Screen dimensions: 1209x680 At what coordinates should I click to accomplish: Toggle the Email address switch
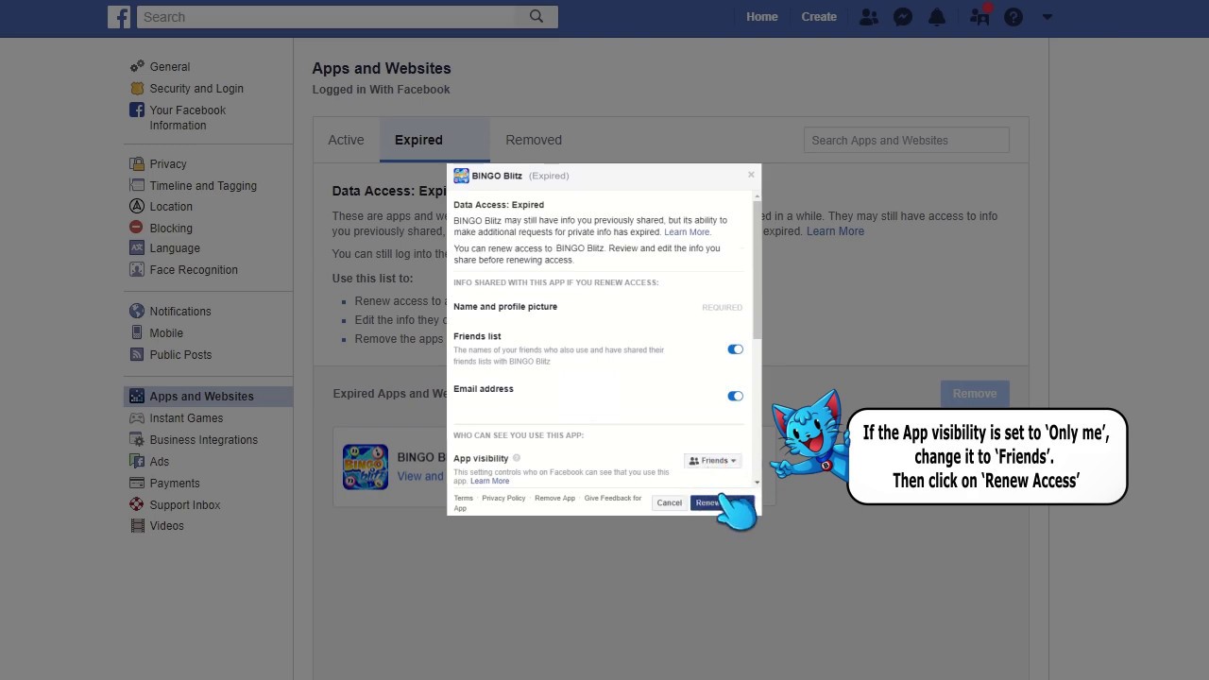pyautogui.click(x=735, y=396)
